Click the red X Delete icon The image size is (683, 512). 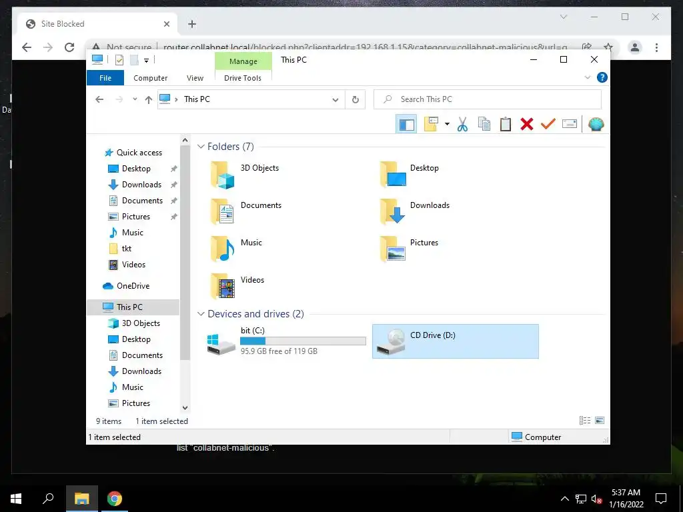(527, 124)
